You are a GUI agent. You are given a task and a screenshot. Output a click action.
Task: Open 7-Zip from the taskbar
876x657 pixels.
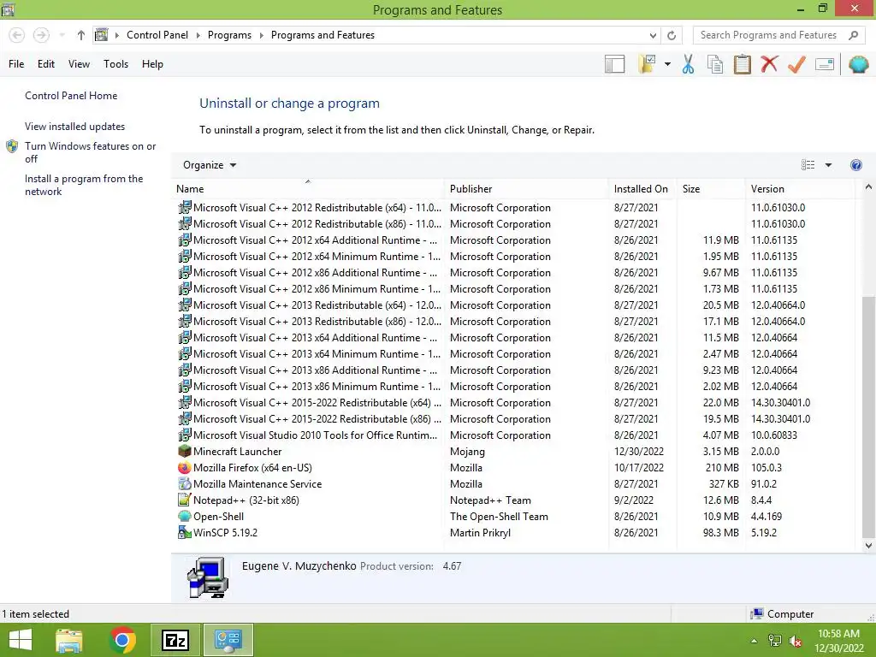point(175,640)
